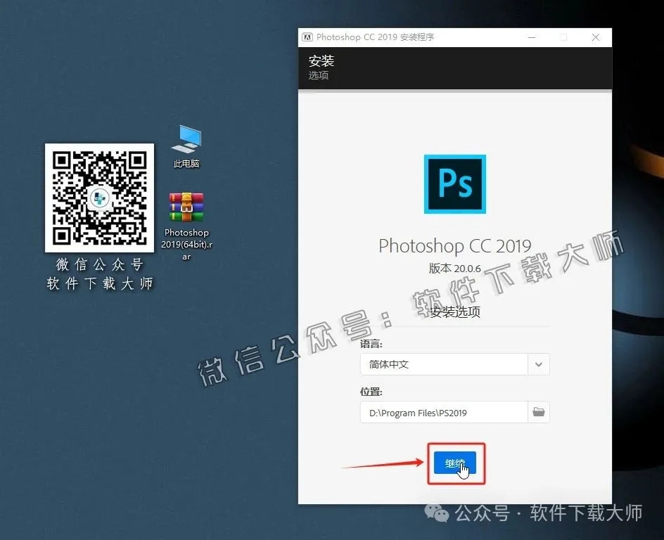Open the folder browser for install location
Screen dimensions: 664x540
(x=539, y=412)
